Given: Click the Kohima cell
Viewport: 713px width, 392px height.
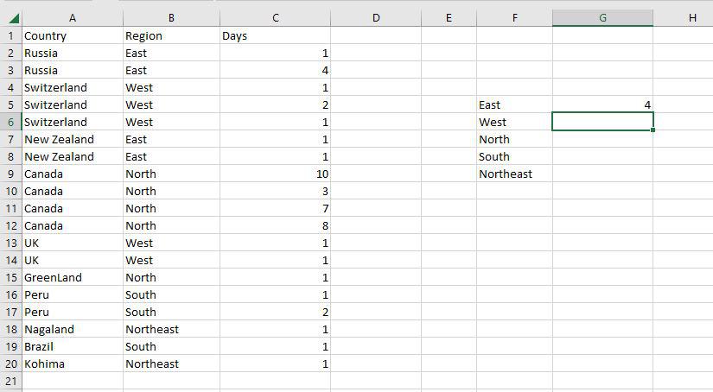Looking at the screenshot, I should [x=44, y=364].
